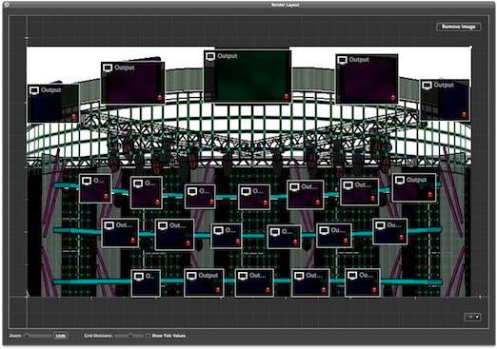Close the Render Layout window
The width and height of the screenshot is (497, 349).
[6, 5]
